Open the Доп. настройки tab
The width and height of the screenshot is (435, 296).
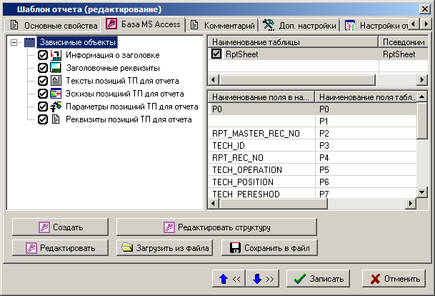coord(299,26)
